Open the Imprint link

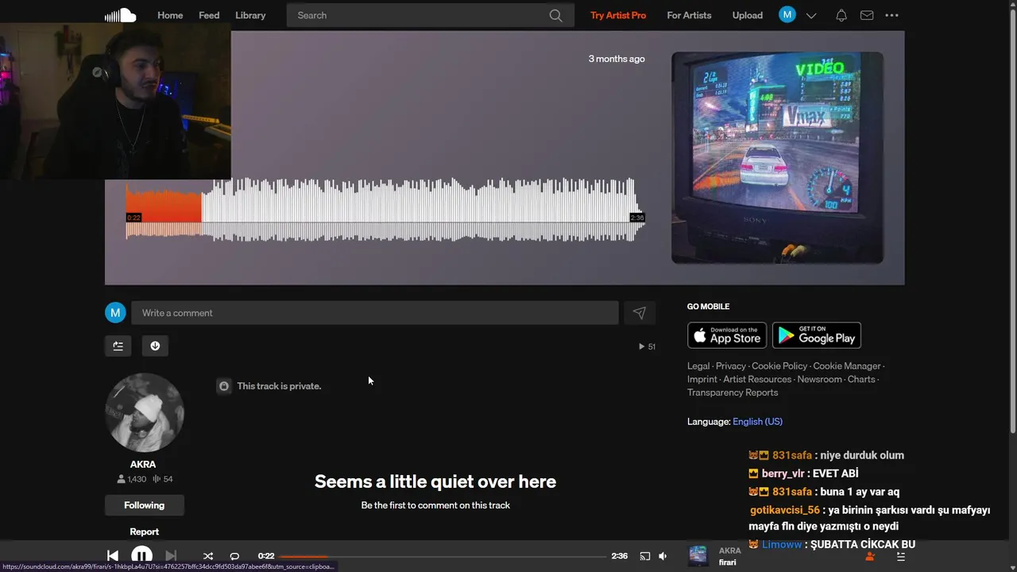[702, 380]
